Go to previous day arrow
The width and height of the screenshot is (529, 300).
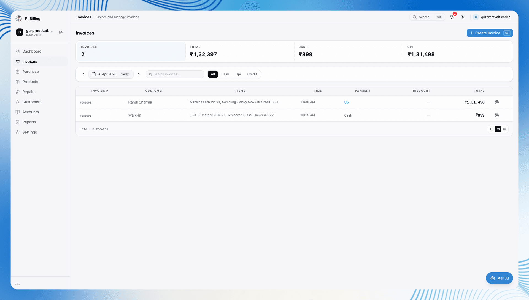pyautogui.click(x=83, y=74)
